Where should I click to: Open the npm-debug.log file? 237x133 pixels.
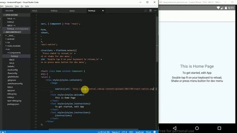[x=14, y=101]
